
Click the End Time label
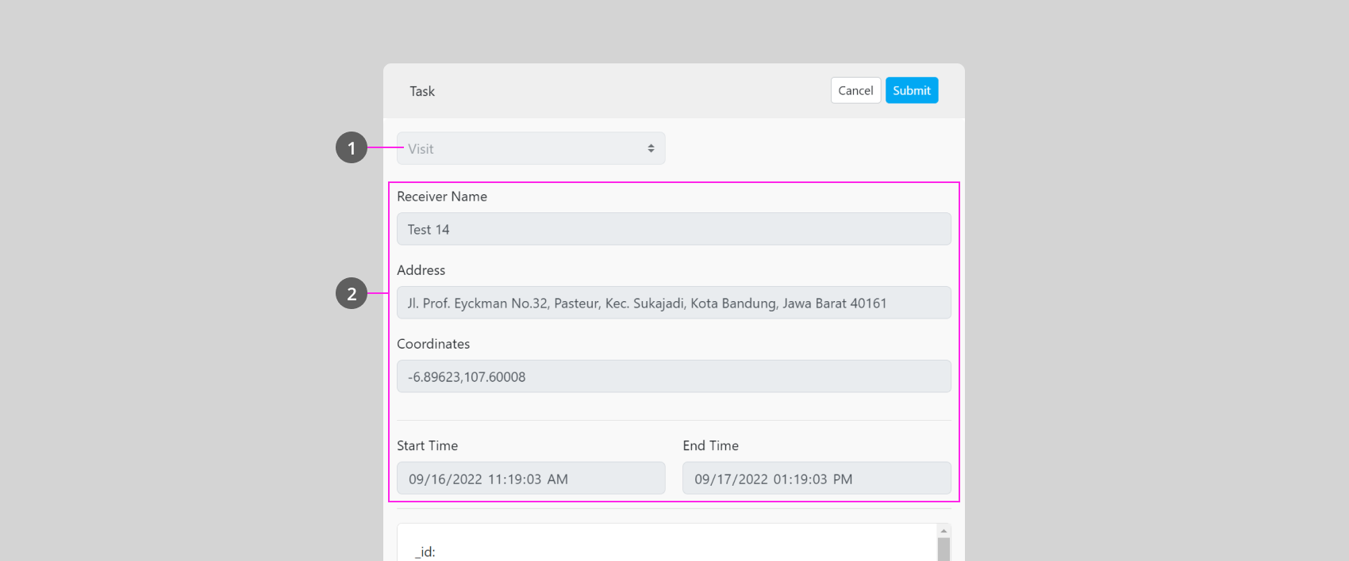tap(710, 446)
